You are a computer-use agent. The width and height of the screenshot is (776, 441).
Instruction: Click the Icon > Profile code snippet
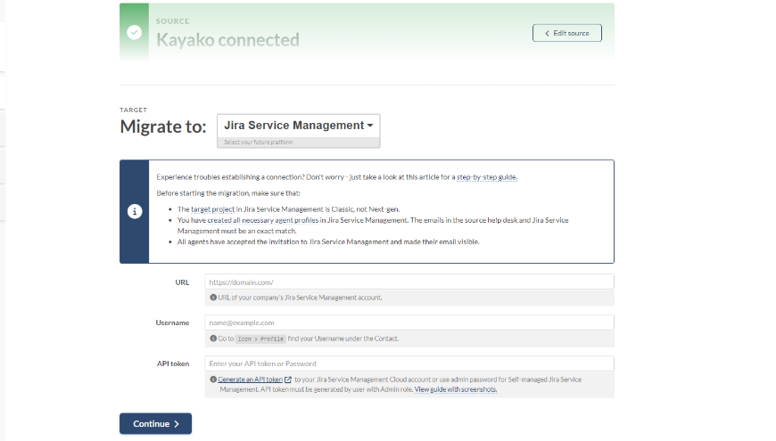click(x=259, y=339)
